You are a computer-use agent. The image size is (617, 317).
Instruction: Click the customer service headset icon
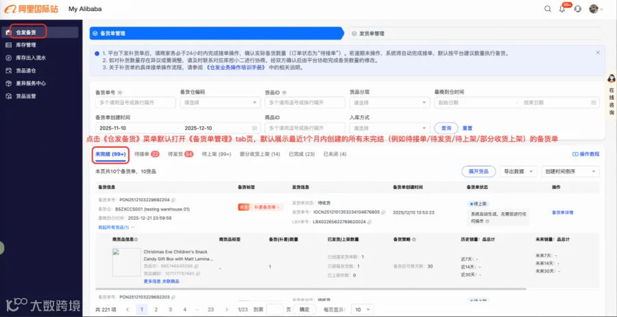click(578, 9)
